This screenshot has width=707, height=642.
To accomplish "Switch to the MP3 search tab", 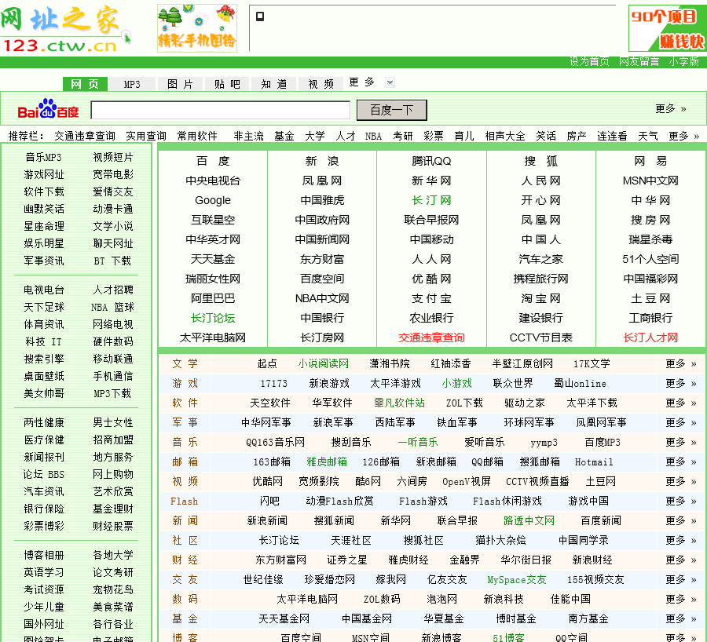I will coord(132,84).
